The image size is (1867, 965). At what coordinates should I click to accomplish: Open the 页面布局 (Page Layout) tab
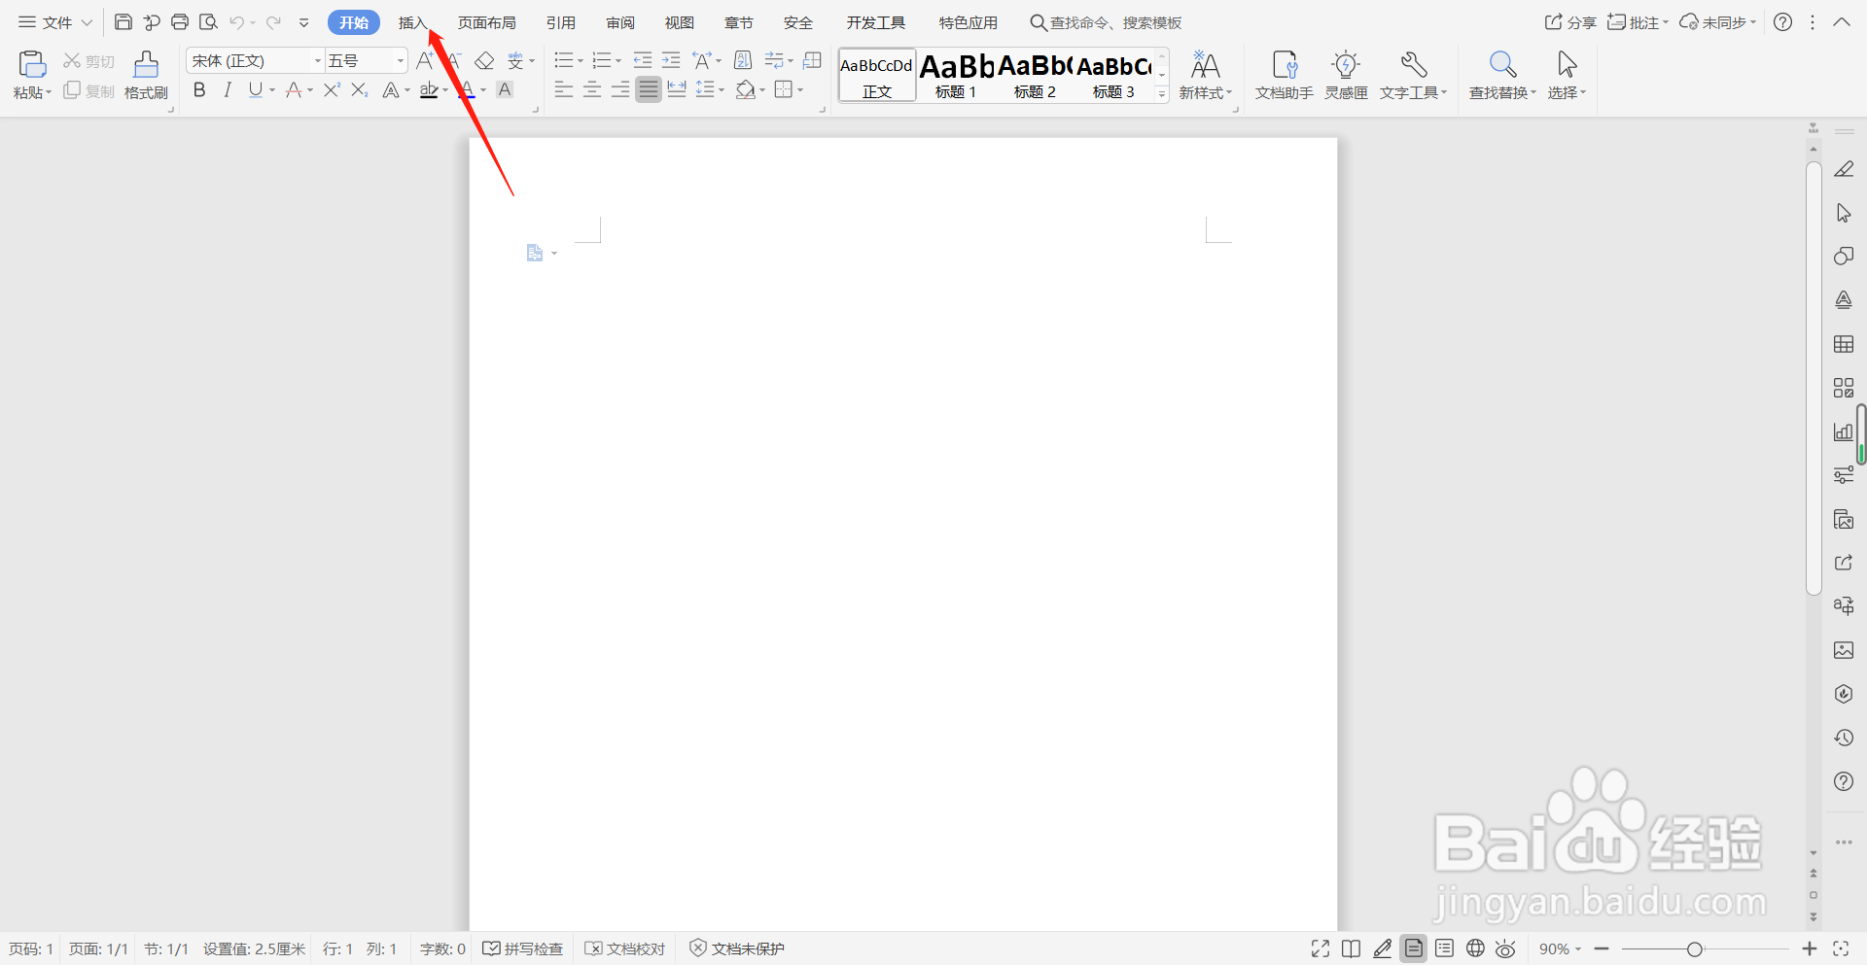pyautogui.click(x=486, y=22)
